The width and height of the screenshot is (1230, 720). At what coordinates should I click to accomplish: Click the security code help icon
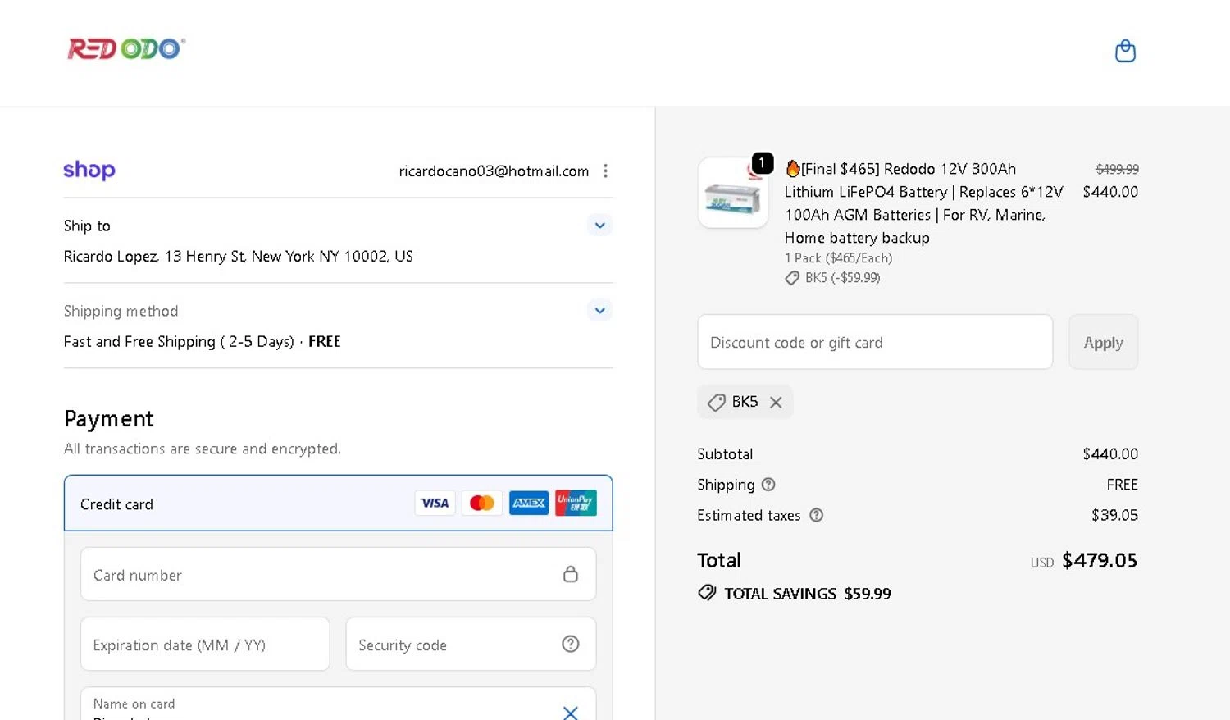pos(571,645)
